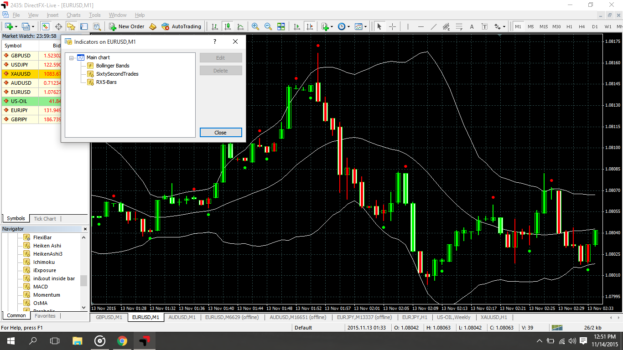Select the Crosshair tool
Screen dimensions: 623x350
(392, 26)
